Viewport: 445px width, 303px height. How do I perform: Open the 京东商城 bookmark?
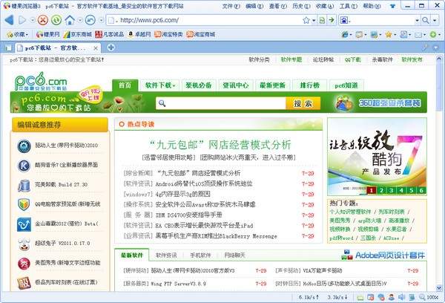click(x=82, y=34)
